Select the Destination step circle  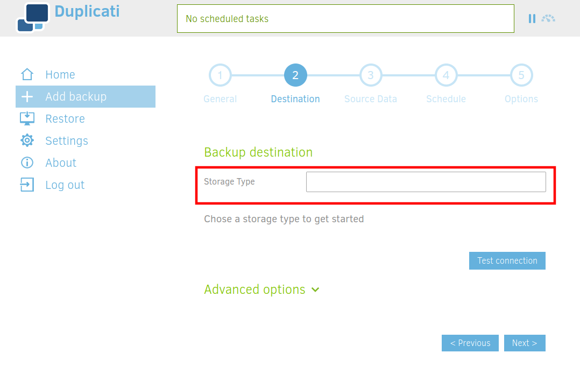coord(295,75)
